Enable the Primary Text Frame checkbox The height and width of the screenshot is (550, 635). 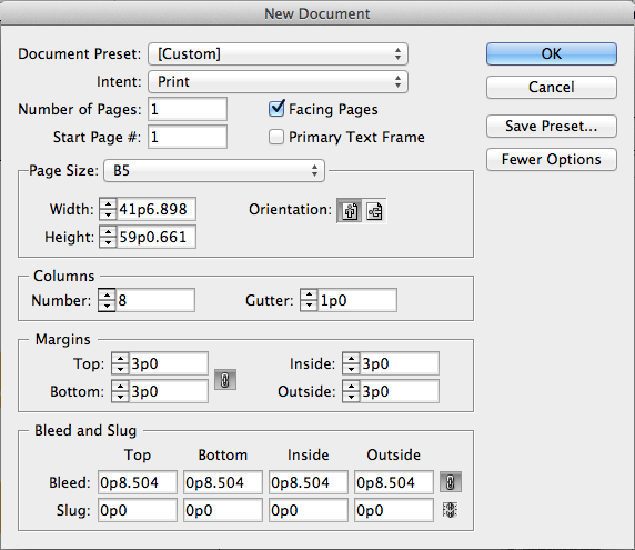pyautogui.click(x=276, y=137)
